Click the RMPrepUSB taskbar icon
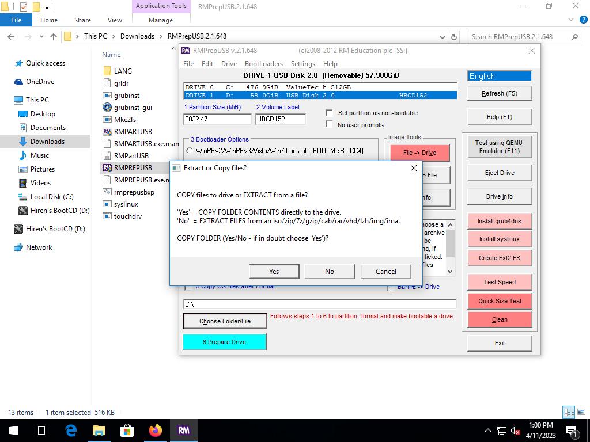This screenshot has height=442, width=590. (x=184, y=430)
